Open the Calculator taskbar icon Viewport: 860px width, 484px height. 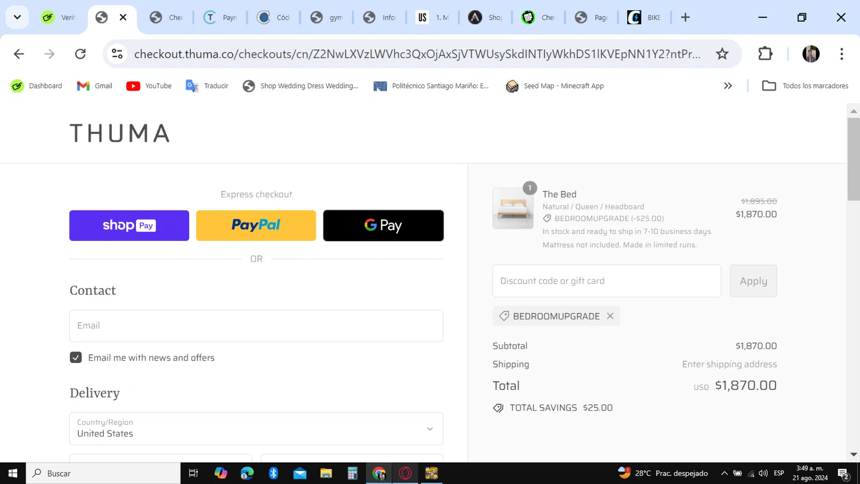[x=353, y=473]
